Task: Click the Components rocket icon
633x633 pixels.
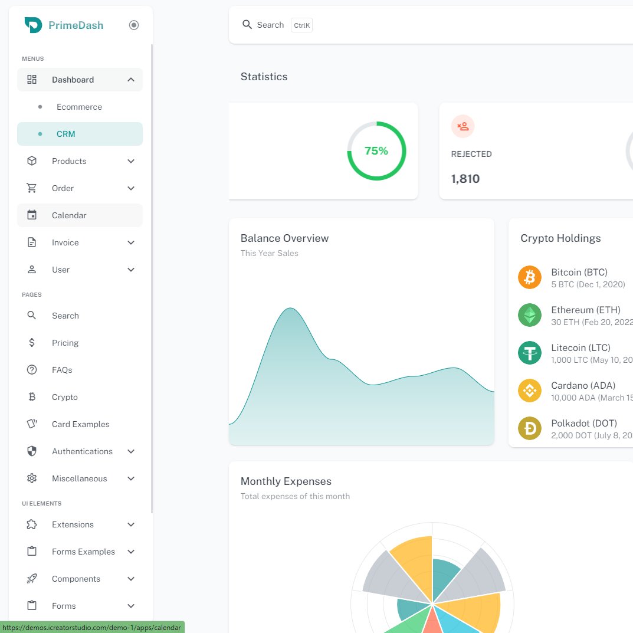Action: click(32, 579)
